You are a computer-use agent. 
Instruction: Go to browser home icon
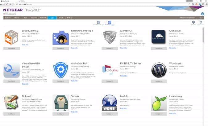pos(10,4)
